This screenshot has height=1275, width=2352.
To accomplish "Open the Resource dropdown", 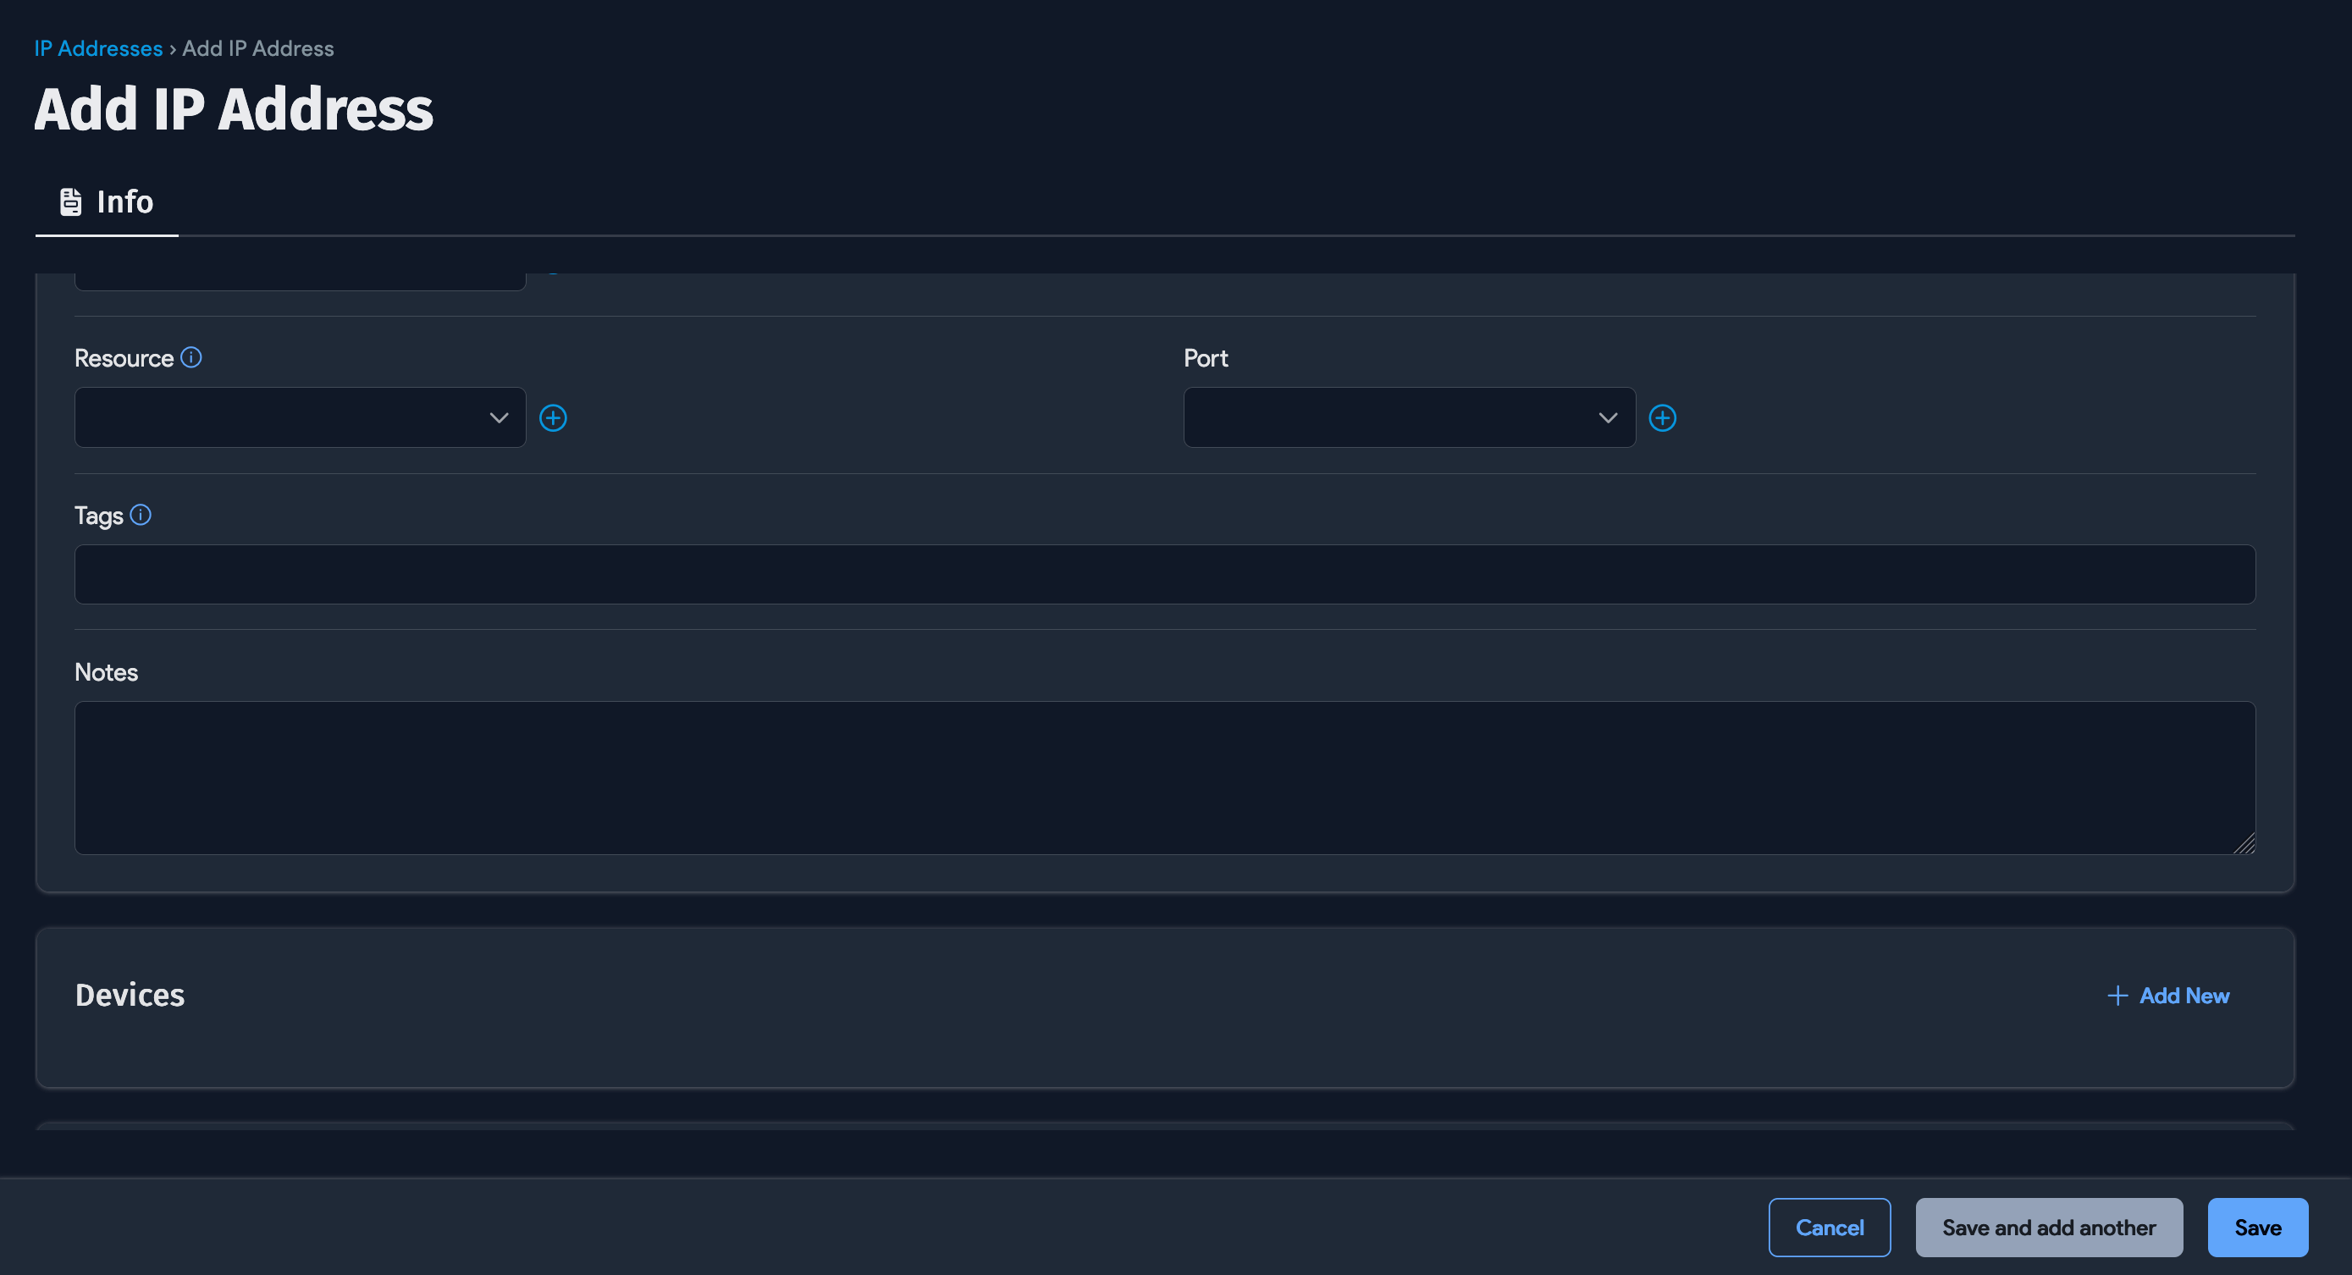I will tap(300, 417).
